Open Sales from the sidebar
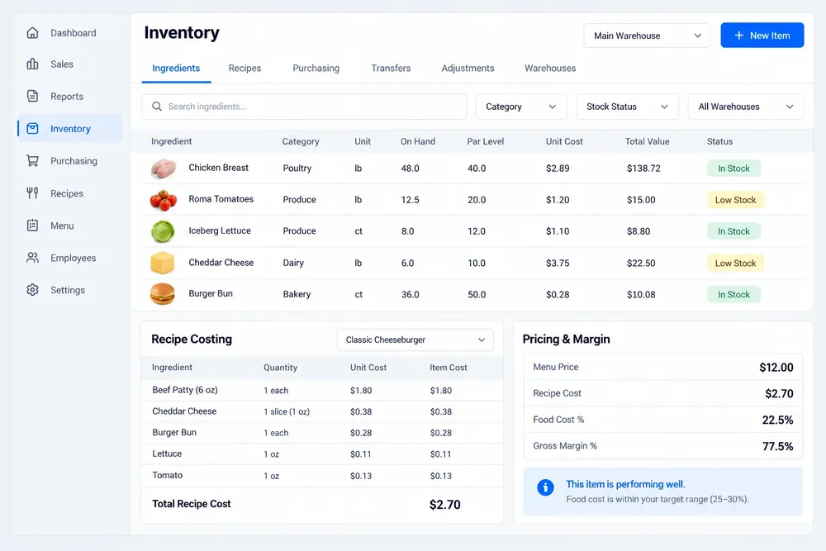 (70, 64)
